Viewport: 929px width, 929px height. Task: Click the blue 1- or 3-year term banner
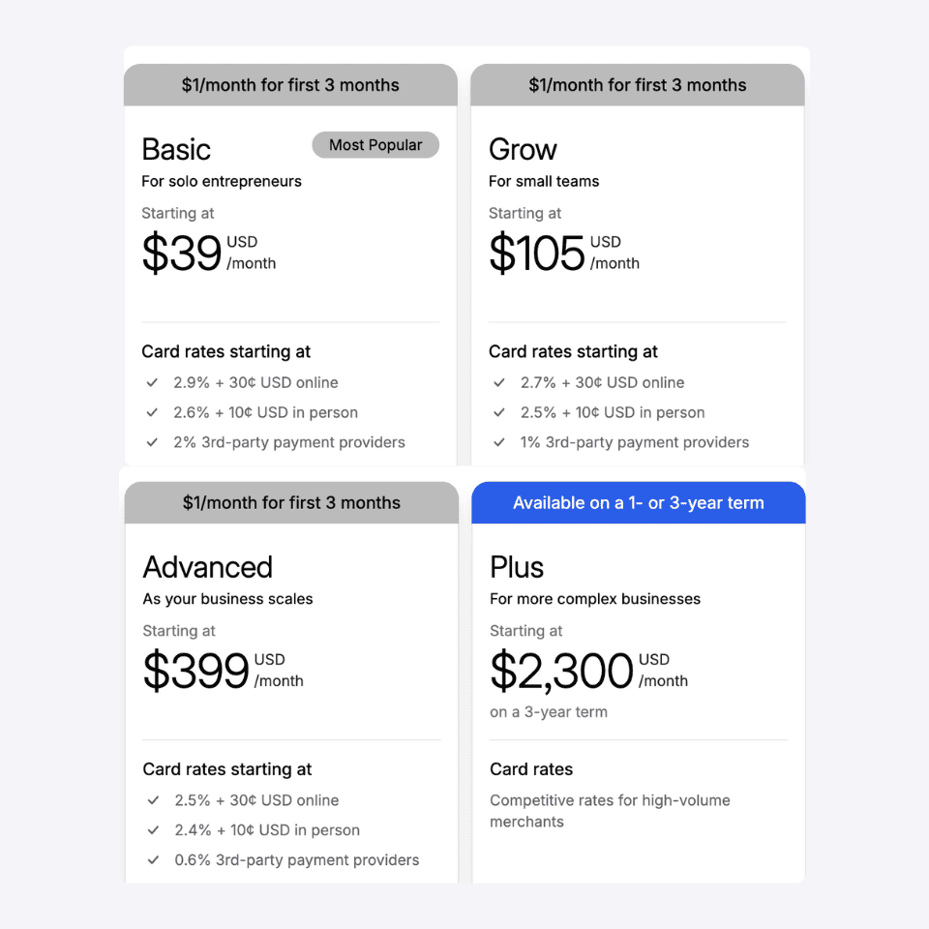(x=639, y=503)
